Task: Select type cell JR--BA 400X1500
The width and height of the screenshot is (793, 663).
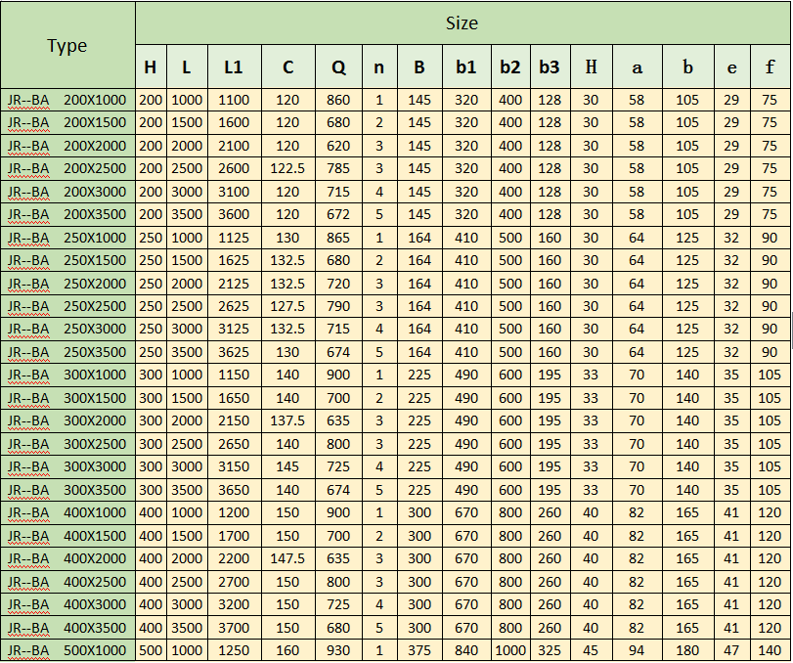Action: click(67, 536)
